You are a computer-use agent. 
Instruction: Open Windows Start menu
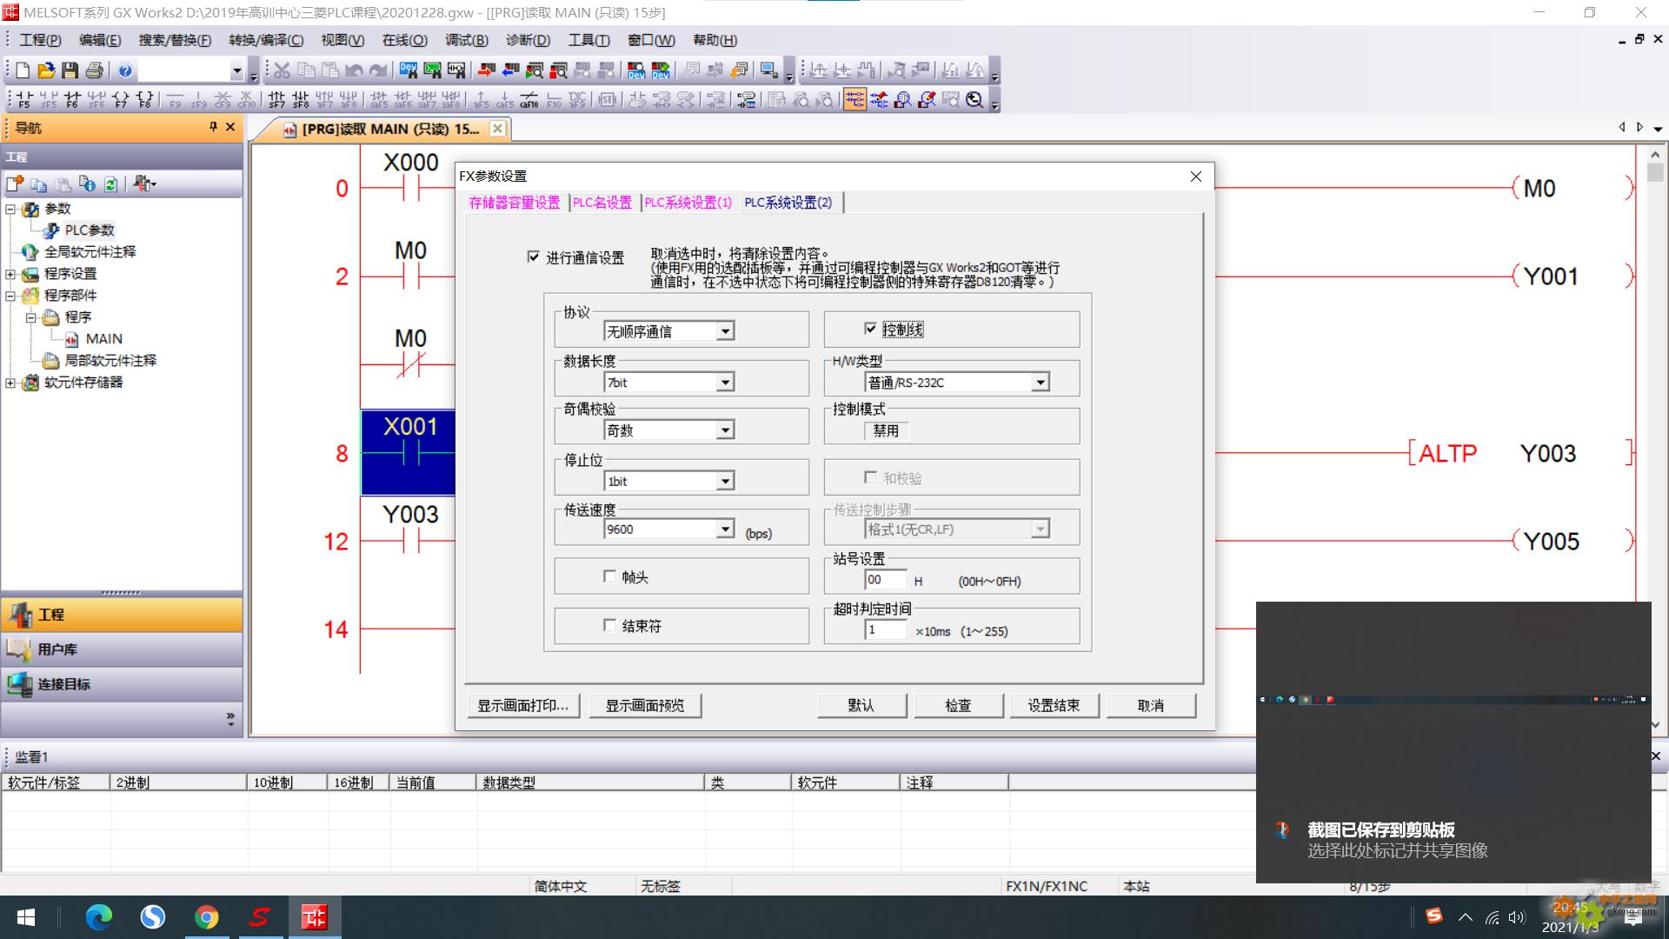point(26,917)
